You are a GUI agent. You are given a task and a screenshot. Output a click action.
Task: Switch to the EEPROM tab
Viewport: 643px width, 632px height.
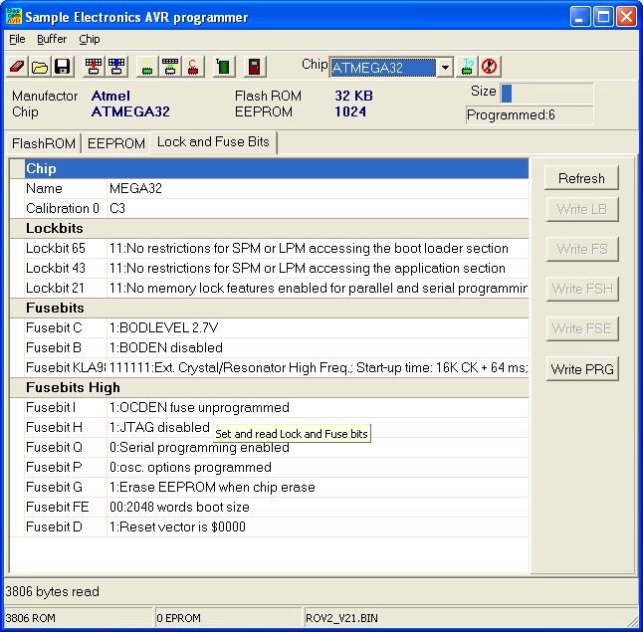pyautogui.click(x=116, y=143)
